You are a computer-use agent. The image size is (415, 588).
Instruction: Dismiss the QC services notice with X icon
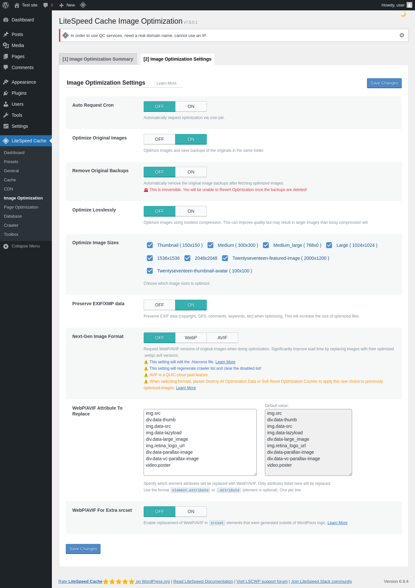pos(402,35)
